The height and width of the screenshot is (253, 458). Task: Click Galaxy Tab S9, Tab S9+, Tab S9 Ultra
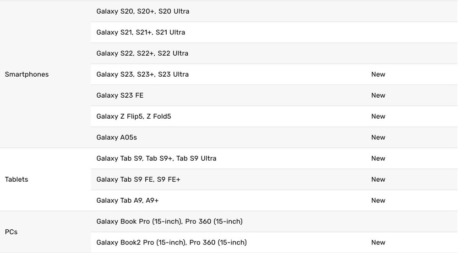coord(156,158)
